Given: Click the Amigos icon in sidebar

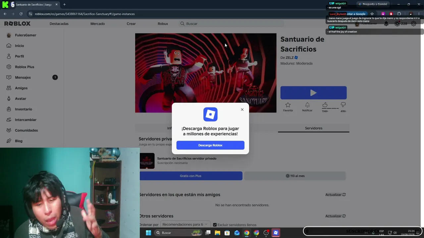Looking at the screenshot, I should [9, 88].
